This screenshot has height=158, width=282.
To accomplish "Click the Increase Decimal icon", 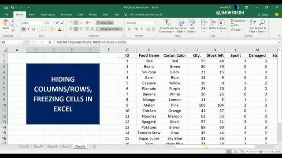I will [x=148, y=29].
